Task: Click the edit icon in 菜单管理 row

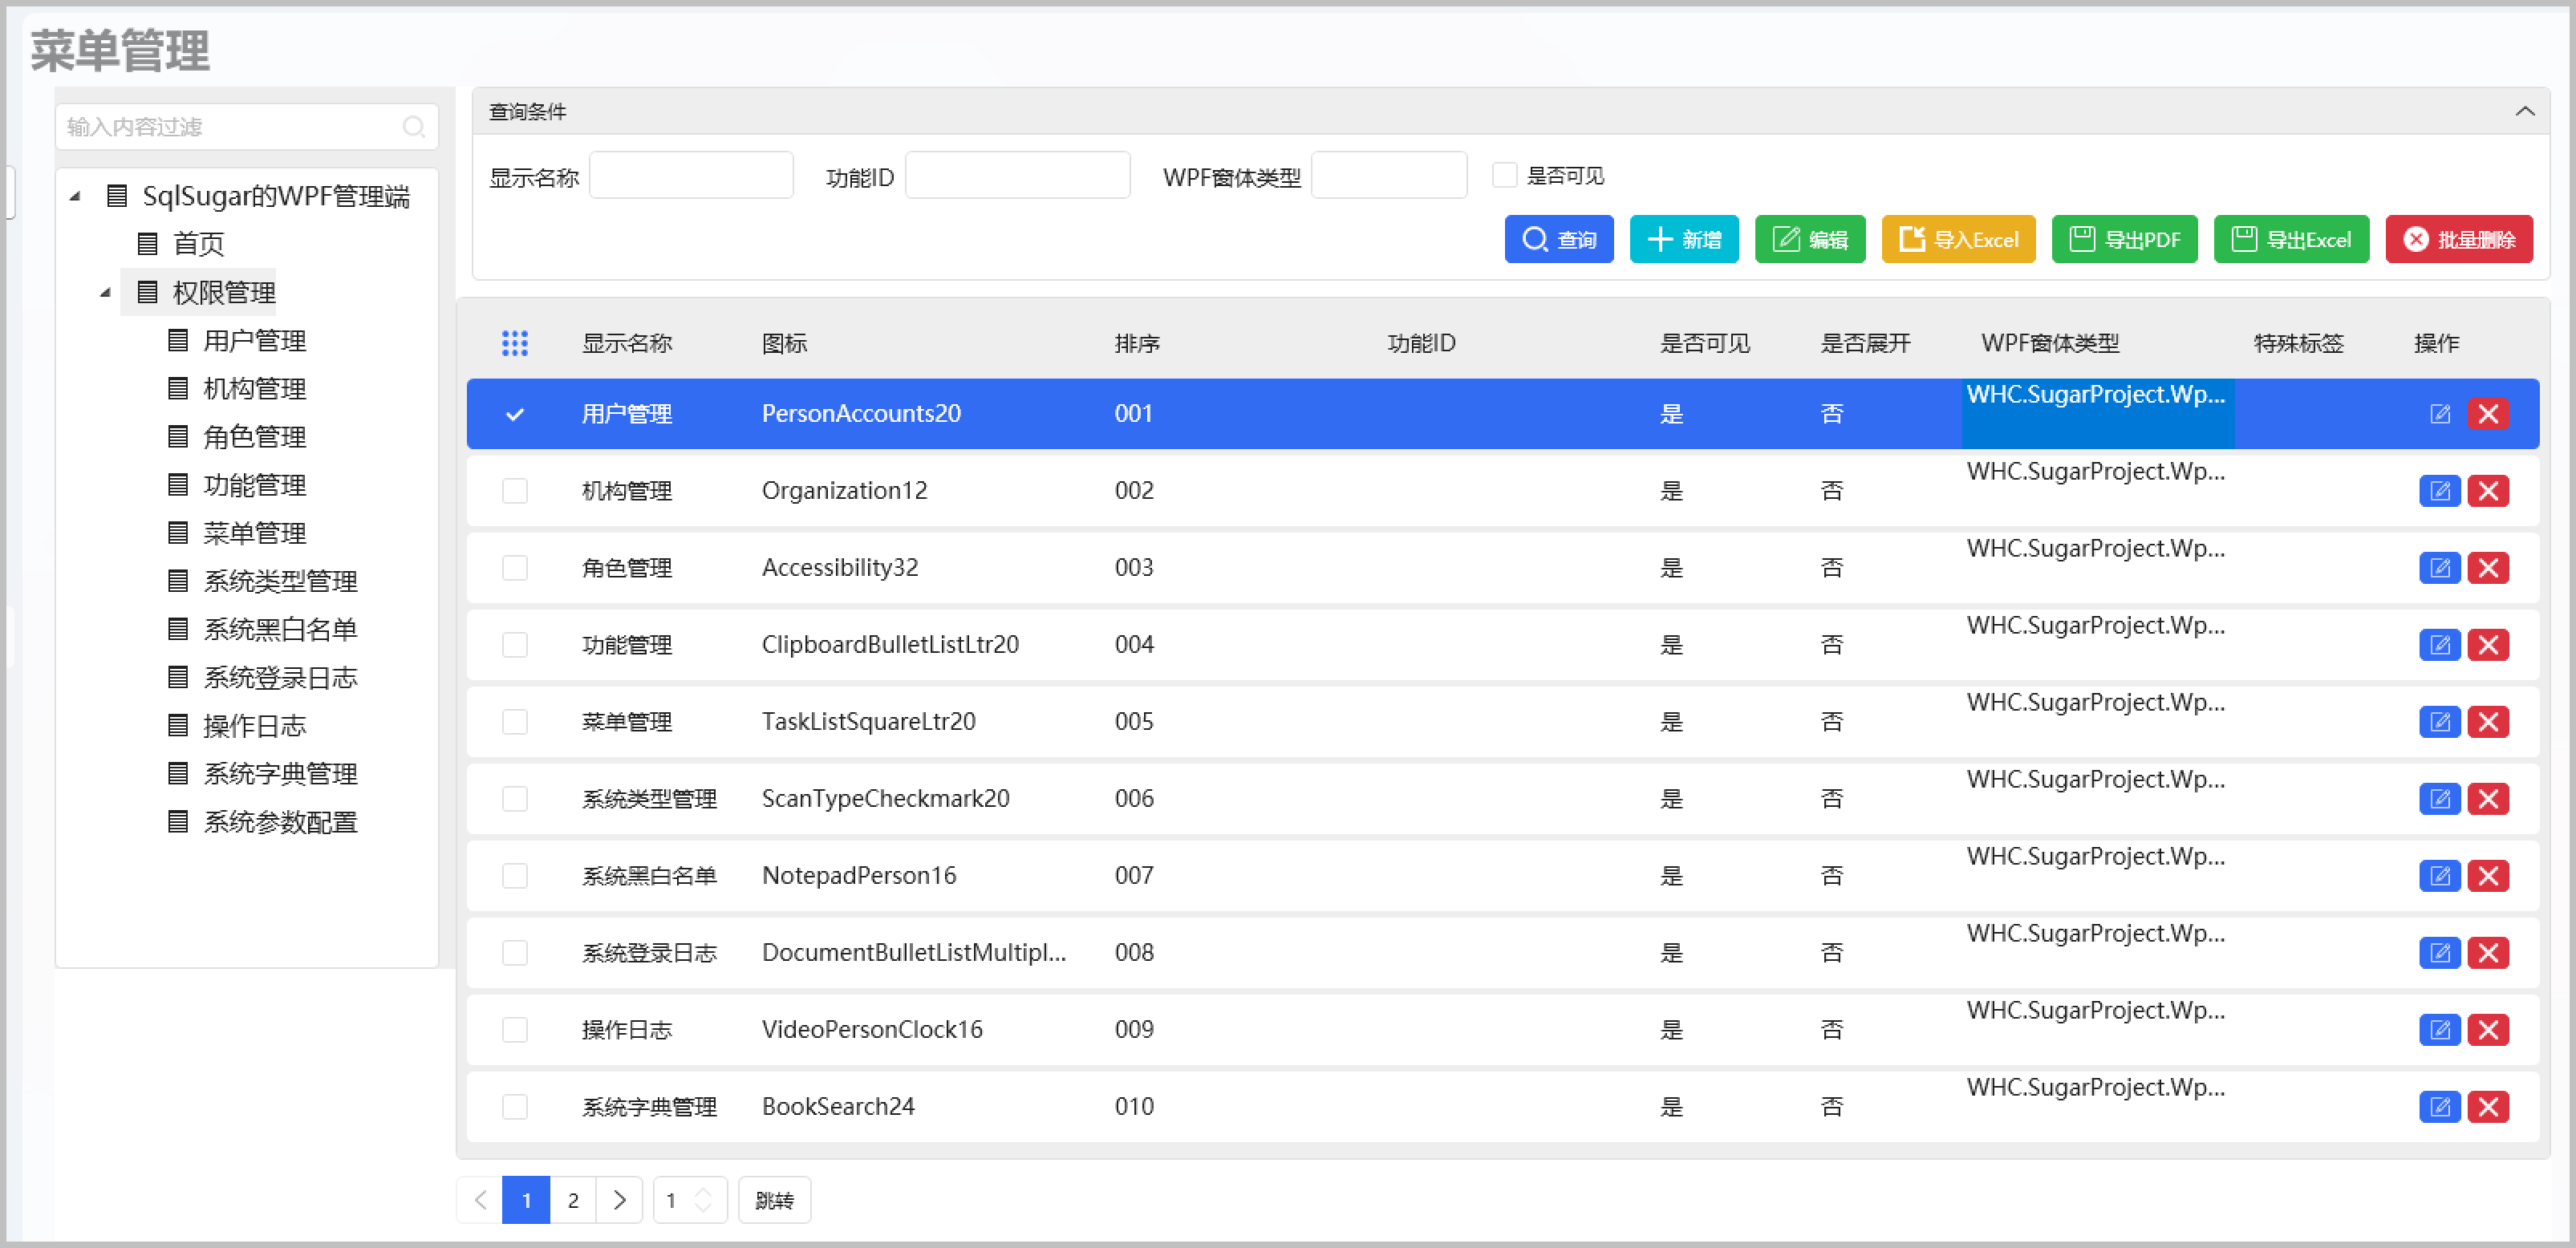Action: click(x=2438, y=722)
